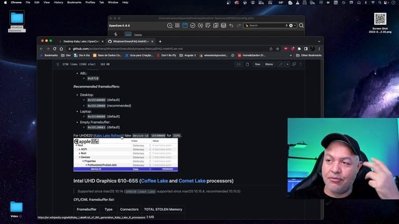Click the Add button in OpenCore window
The width and height of the screenshot is (399, 224).
coord(128,35)
